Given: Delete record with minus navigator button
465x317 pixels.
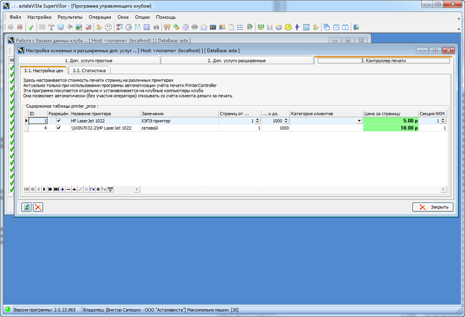Looking at the screenshot, I should [x=69, y=190].
